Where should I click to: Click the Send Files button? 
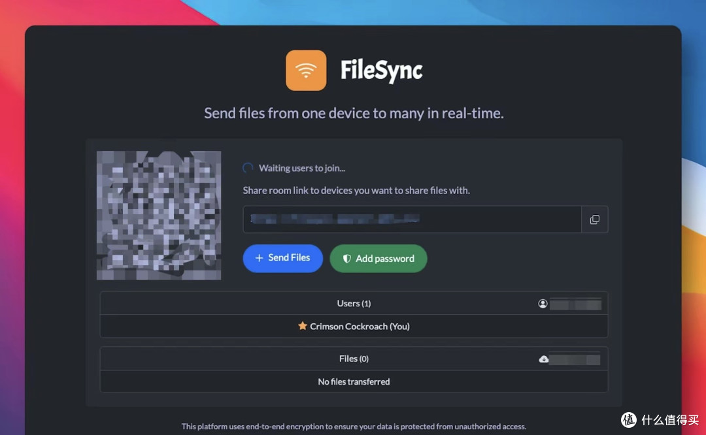coord(283,258)
